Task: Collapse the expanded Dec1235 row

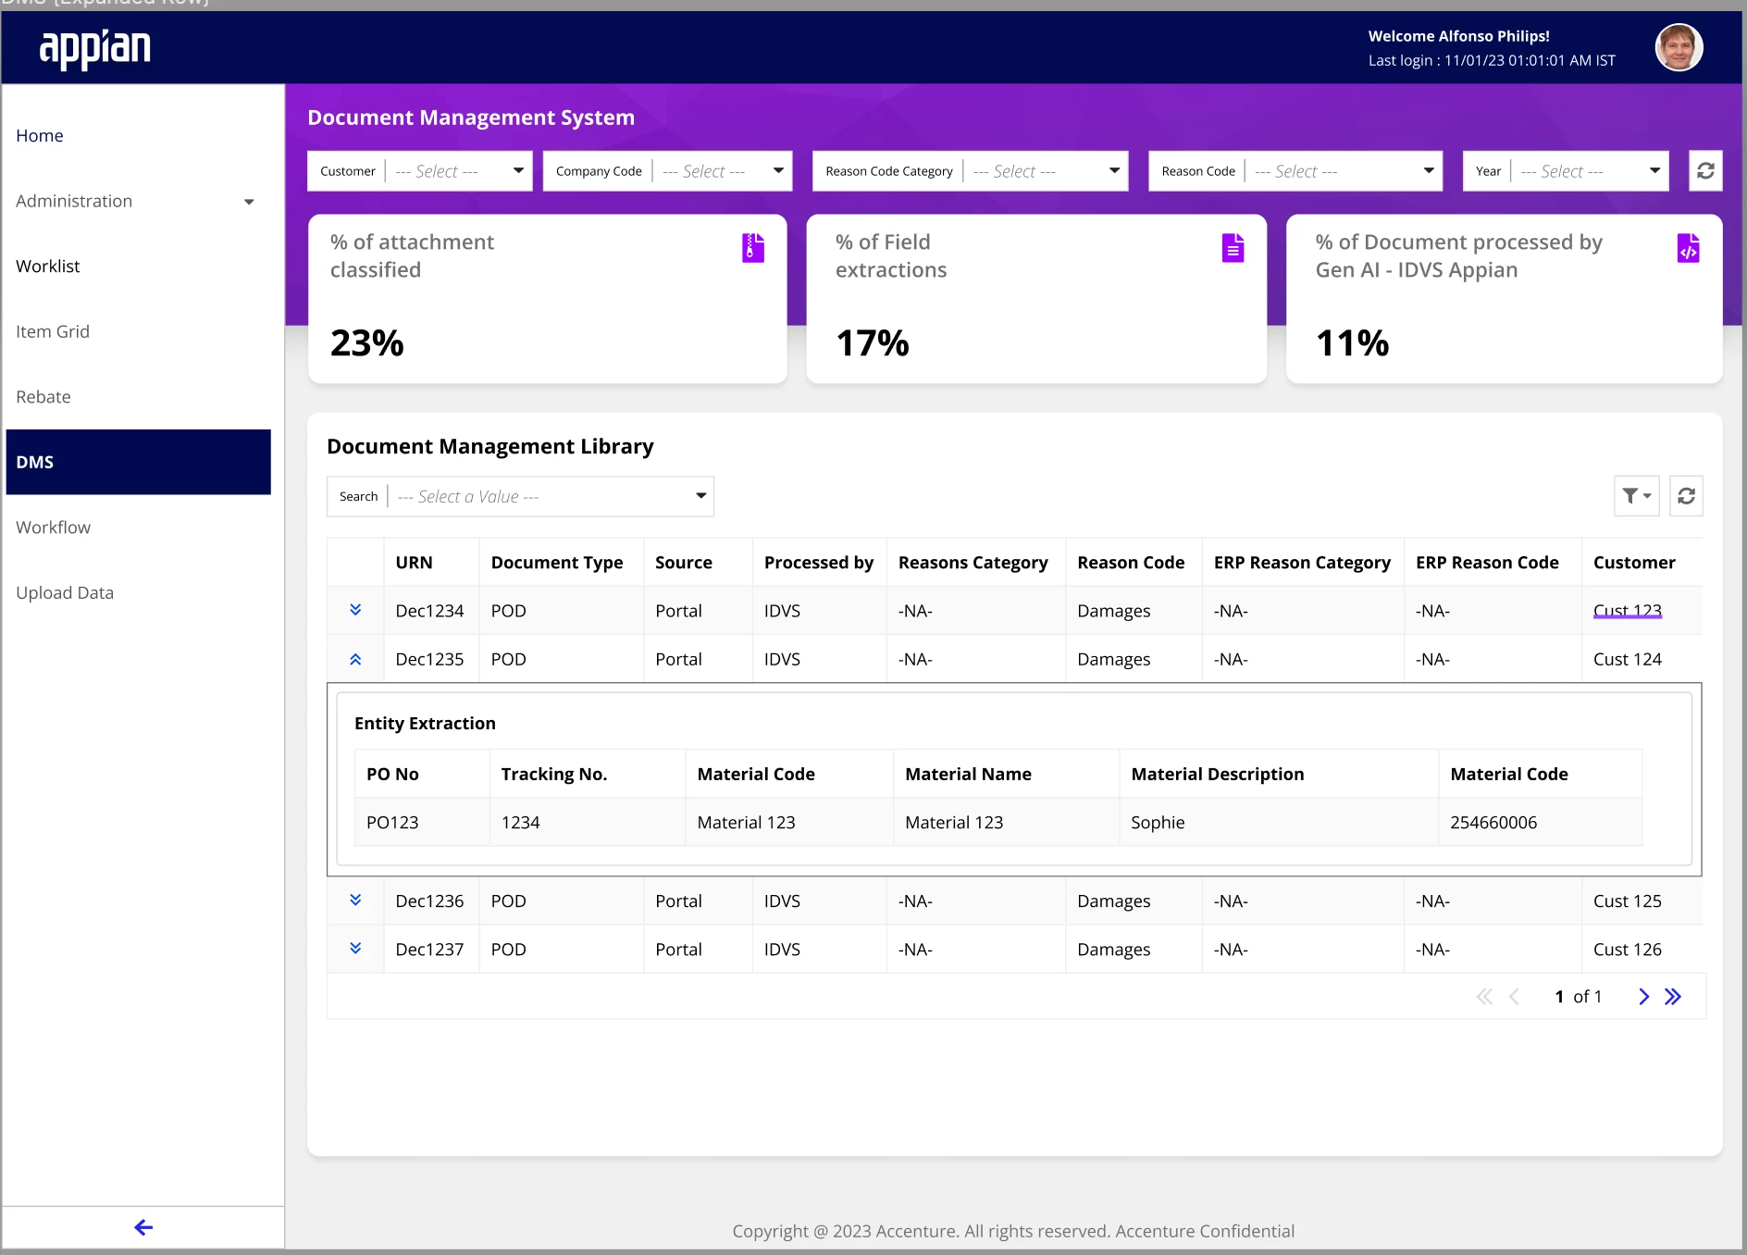Action: [355, 659]
